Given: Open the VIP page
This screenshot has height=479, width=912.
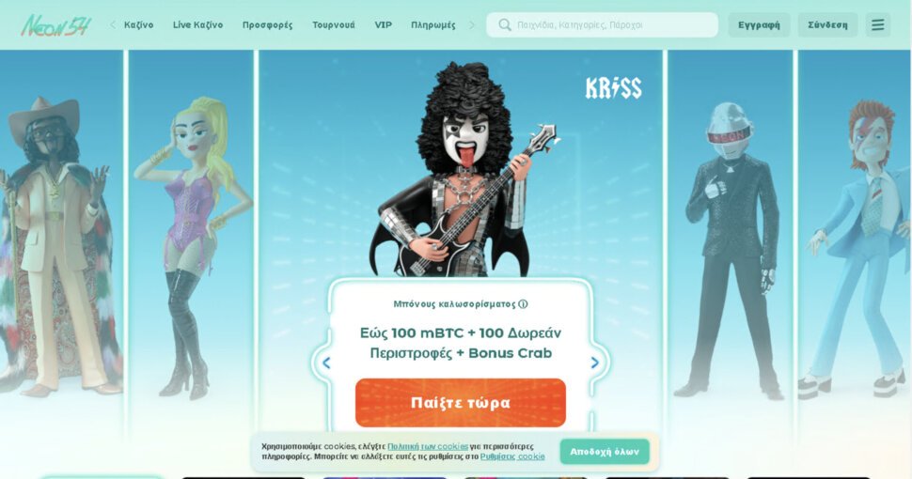Looking at the screenshot, I should (384, 25).
